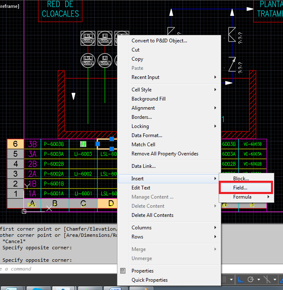Choose Block from Insert submenu
This screenshot has width=283, height=290.
click(x=246, y=179)
